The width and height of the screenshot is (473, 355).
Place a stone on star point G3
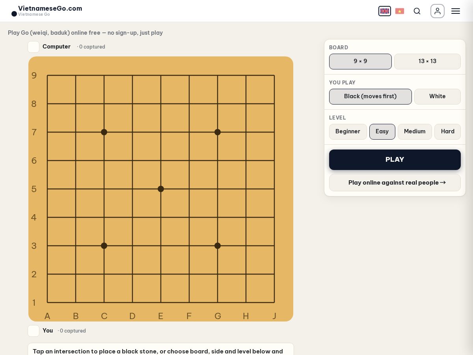click(218, 246)
